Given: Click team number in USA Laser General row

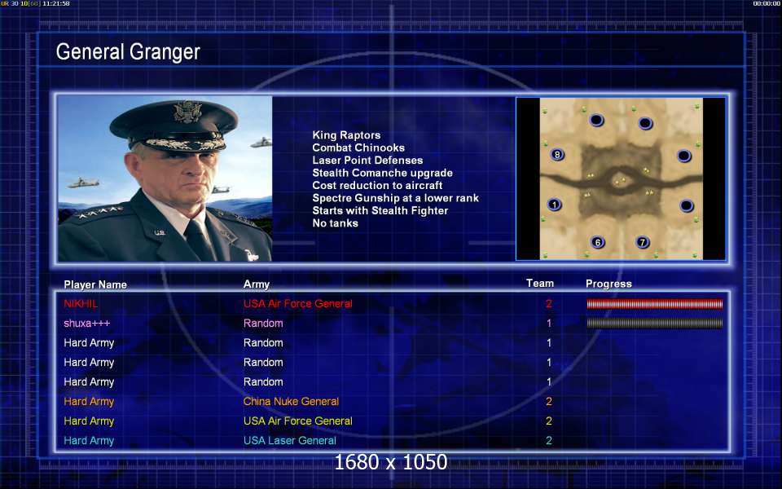Looking at the screenshot, I should [x=548, y=441].
